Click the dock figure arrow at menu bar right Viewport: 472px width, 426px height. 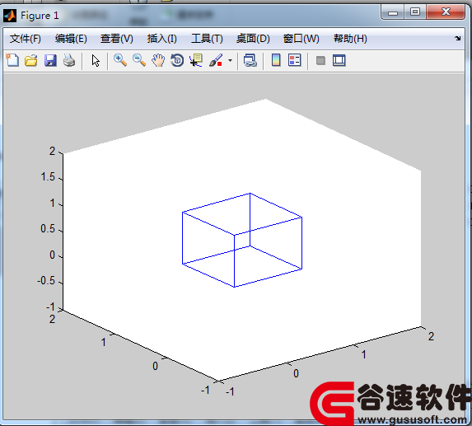pos(458,38)
